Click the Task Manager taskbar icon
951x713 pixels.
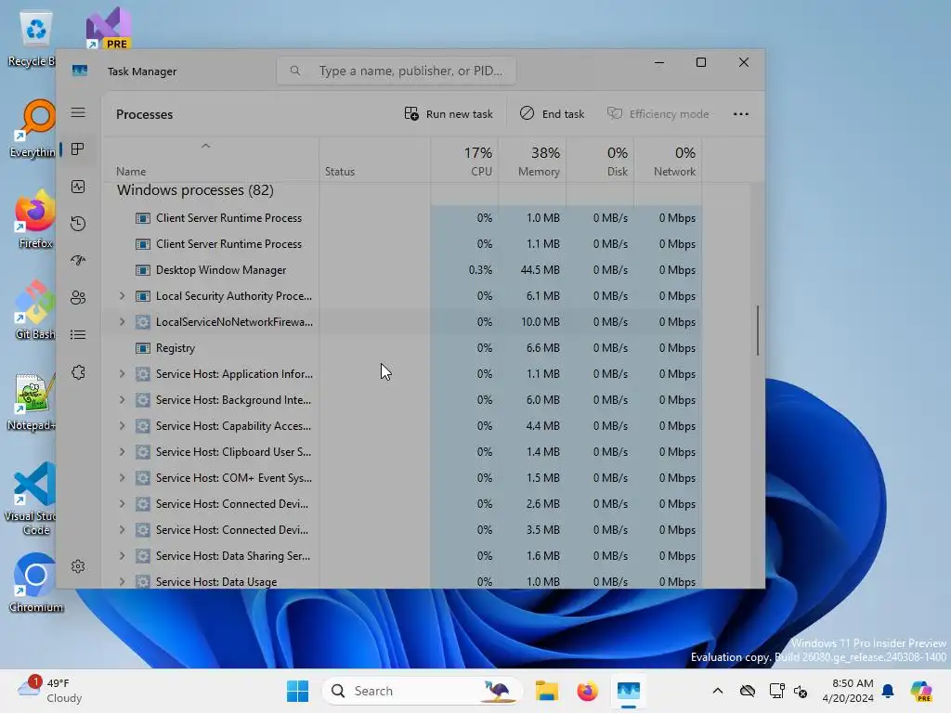click(629, 691)
